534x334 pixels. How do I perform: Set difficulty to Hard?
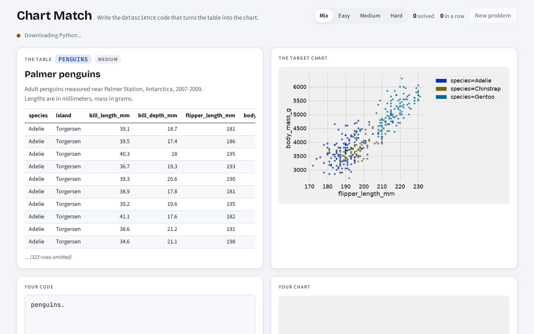pyautogui.click(x=396, y=16)
